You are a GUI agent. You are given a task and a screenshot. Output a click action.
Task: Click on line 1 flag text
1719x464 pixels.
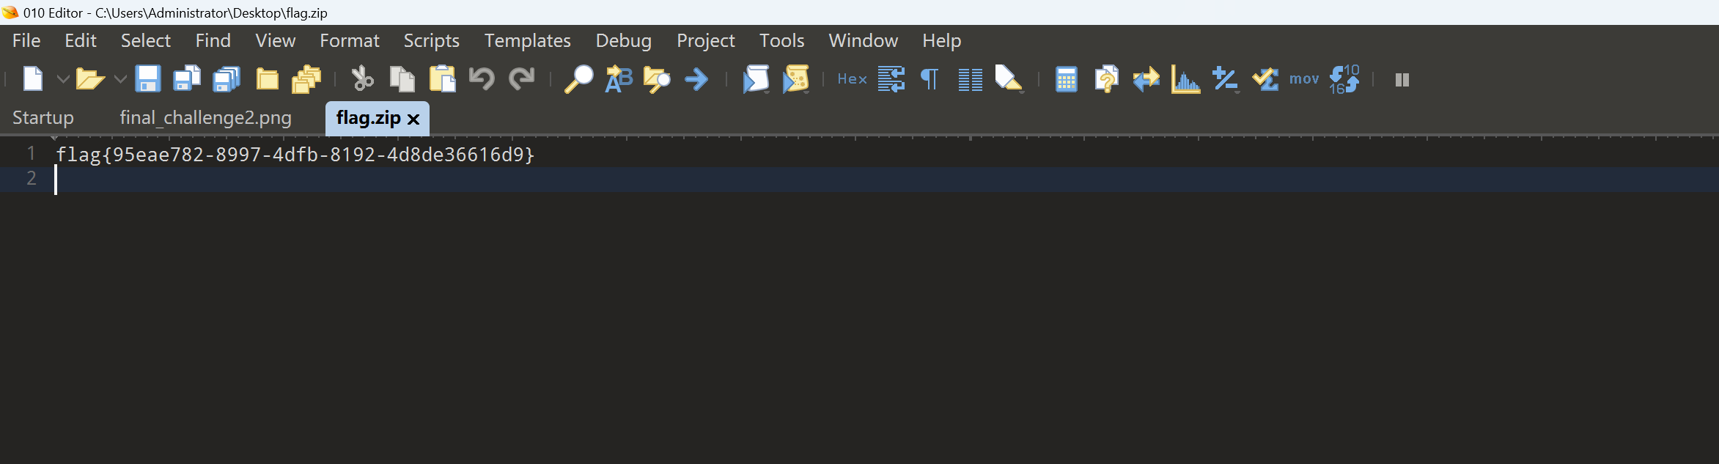(295, 155)
